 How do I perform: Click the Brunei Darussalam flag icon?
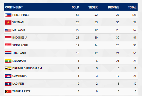tap(8, 69)
